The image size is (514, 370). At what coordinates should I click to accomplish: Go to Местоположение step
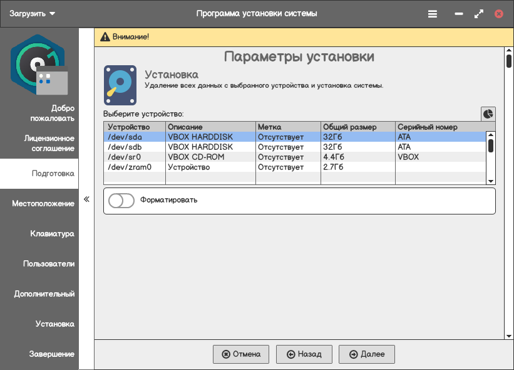(x=43, y=204)
